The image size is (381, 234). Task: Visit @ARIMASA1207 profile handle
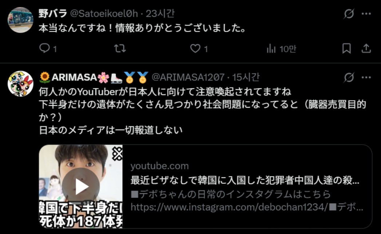pyautogui.click(x=188, y=77)
